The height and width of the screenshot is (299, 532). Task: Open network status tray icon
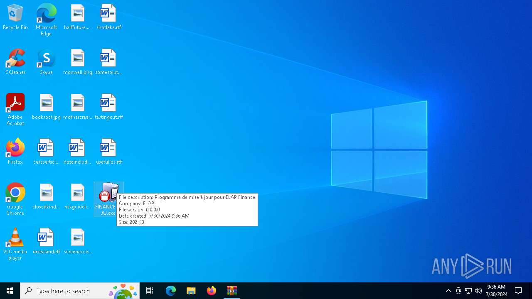pyautogui.click(x=468, y=291)
